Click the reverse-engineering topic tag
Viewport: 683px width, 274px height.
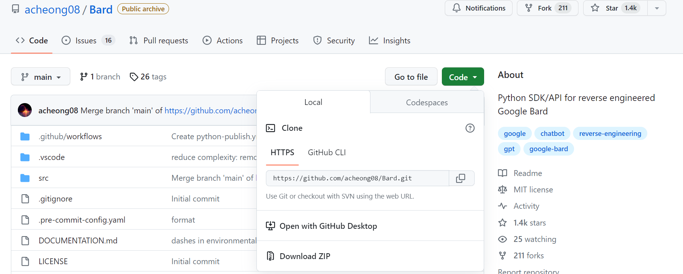pyautogui.click(x=610, y=133)
